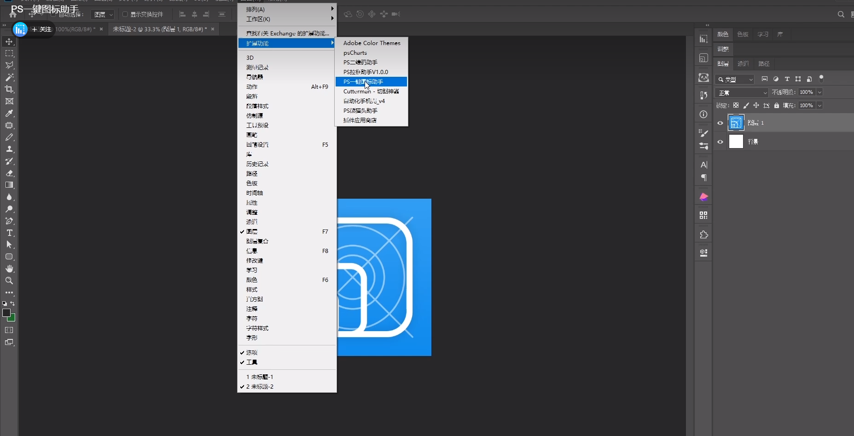This screenshot has height=436, width=854.
Task: Select the Crop tool
Action: click(9, 89)
